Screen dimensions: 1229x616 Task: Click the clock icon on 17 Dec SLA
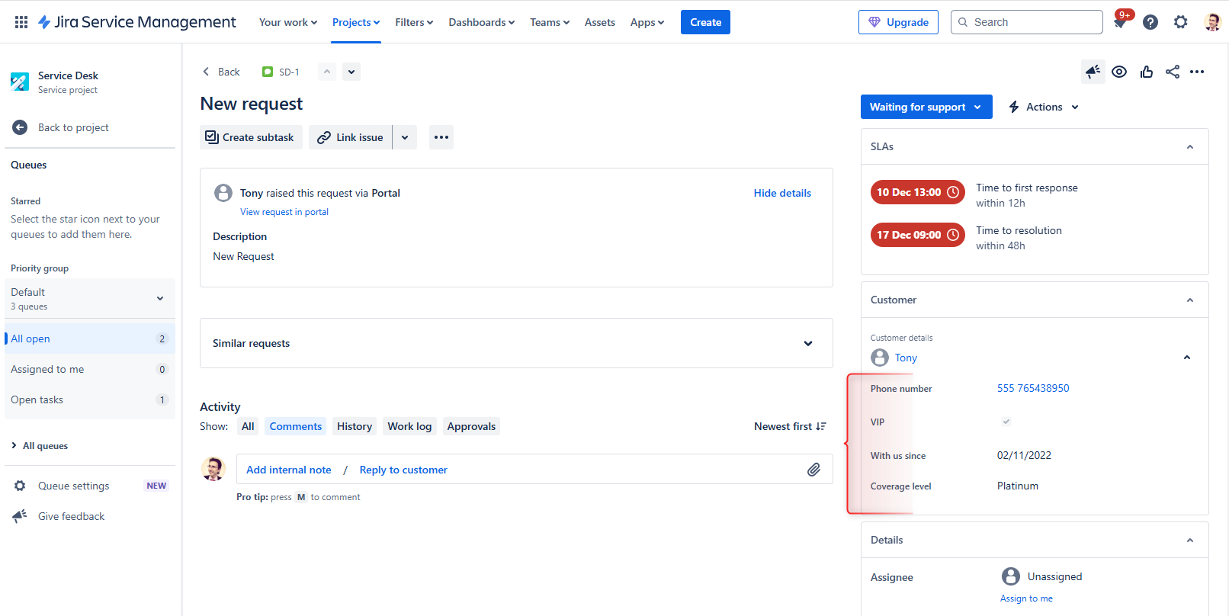click(x=953, y=235)
